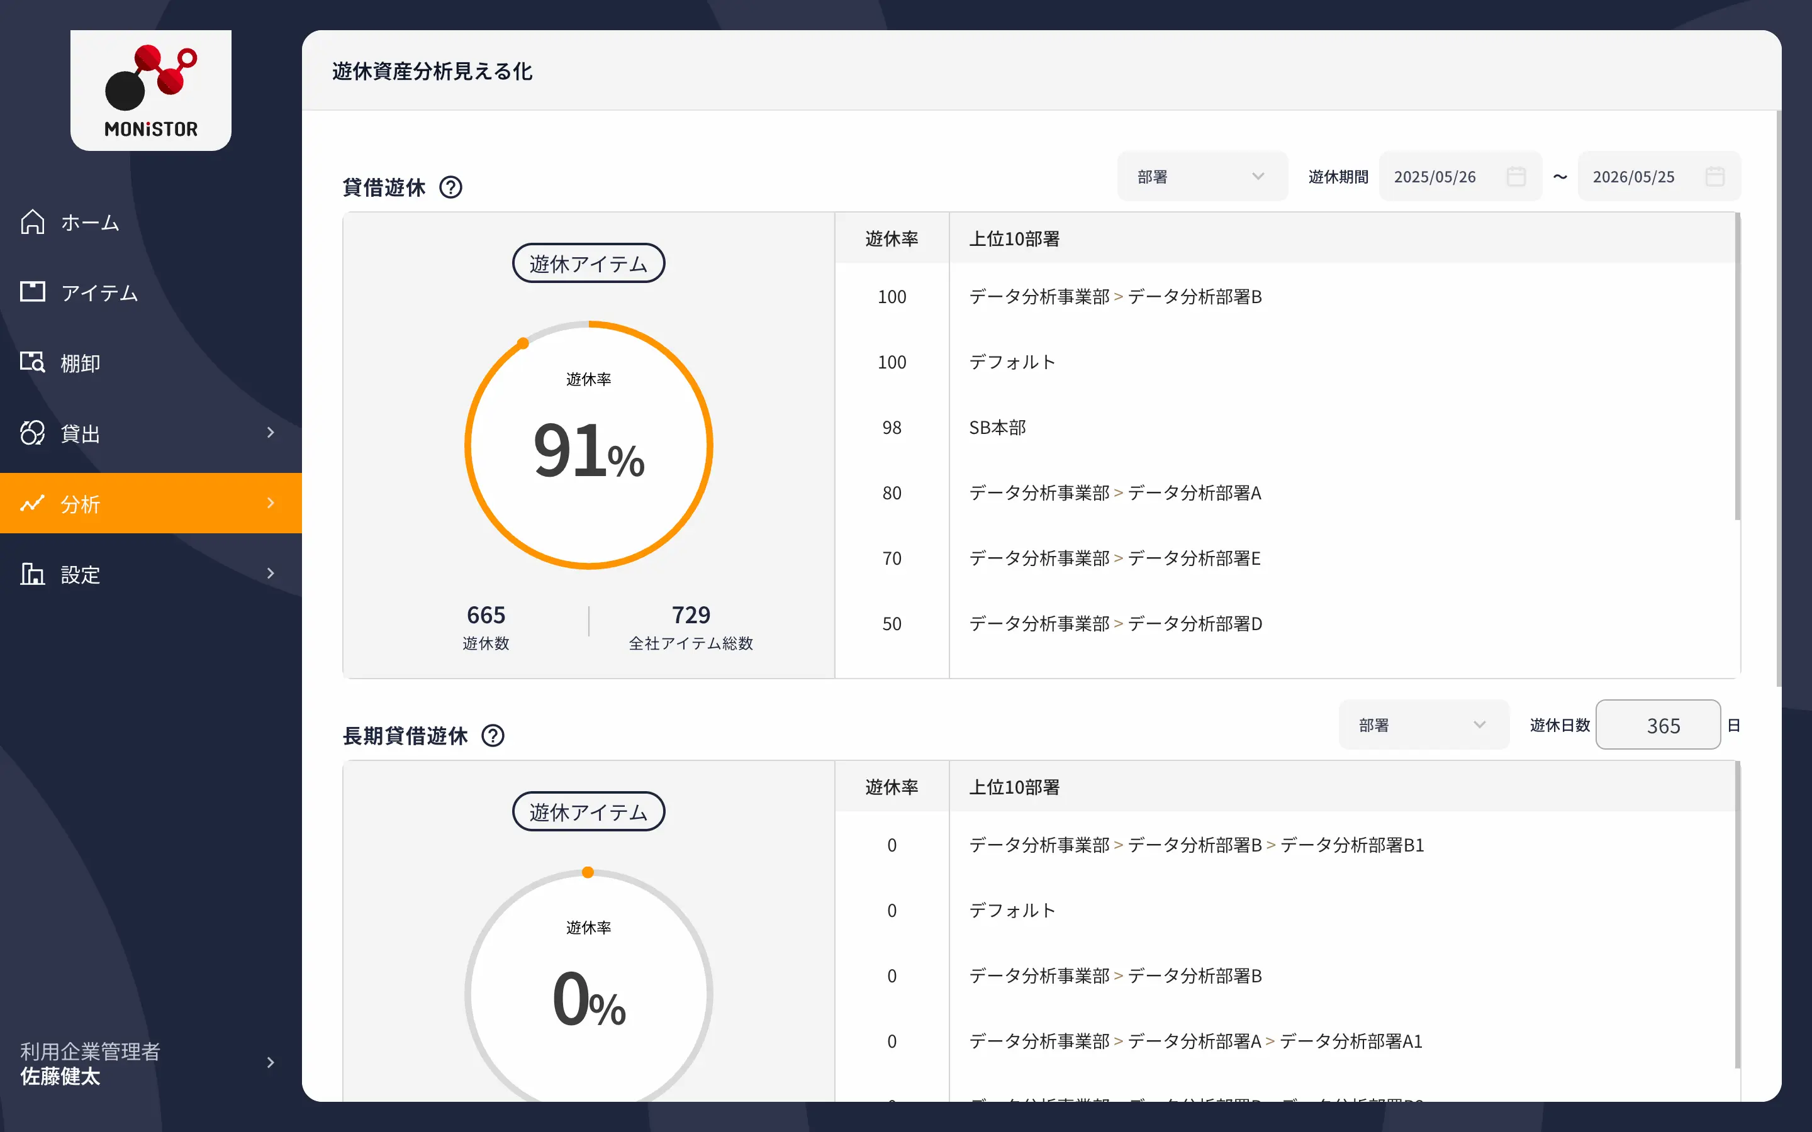The height and width of the screenshot is (1132, 1812).
Task: Click 上位10部署 header in 貸借遊休 table
Action: tap(1015, 239)
